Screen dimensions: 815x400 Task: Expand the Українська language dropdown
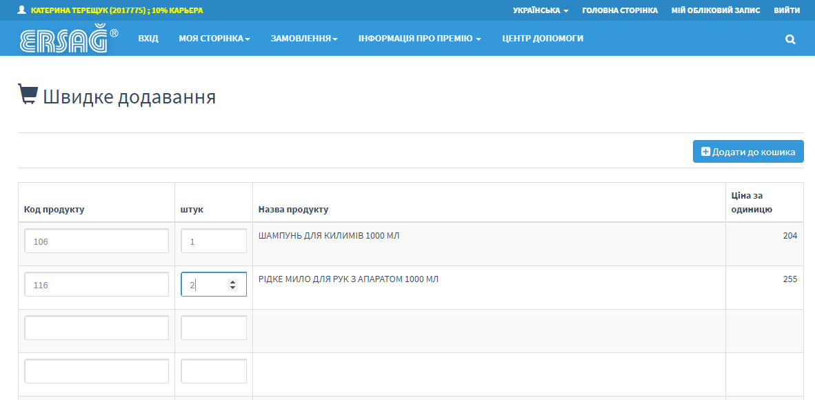point(540,10)
